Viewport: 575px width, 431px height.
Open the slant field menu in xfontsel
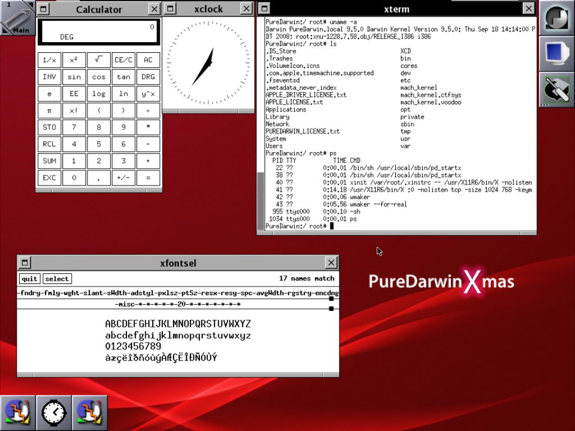(x=95, y=293)
